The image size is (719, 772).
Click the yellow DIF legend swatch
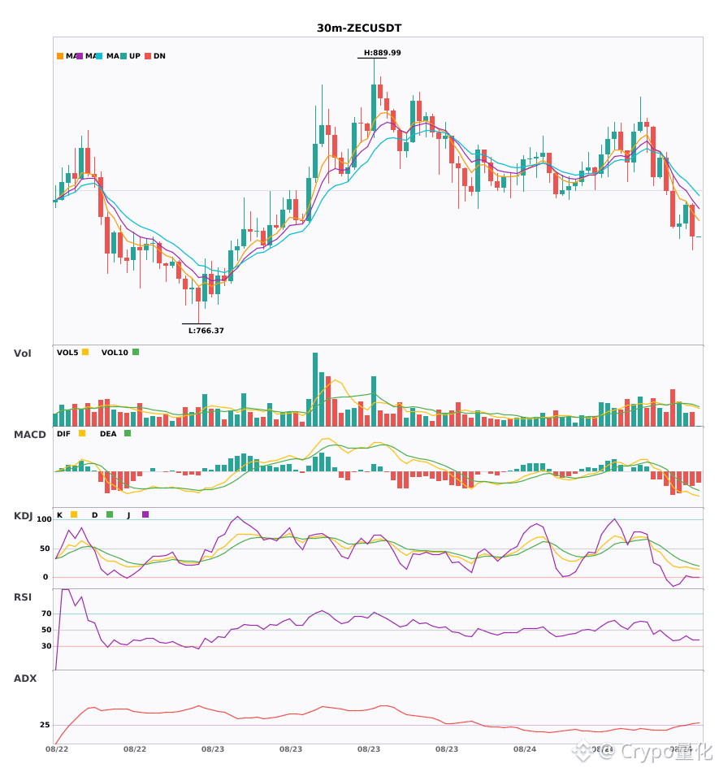82,433
